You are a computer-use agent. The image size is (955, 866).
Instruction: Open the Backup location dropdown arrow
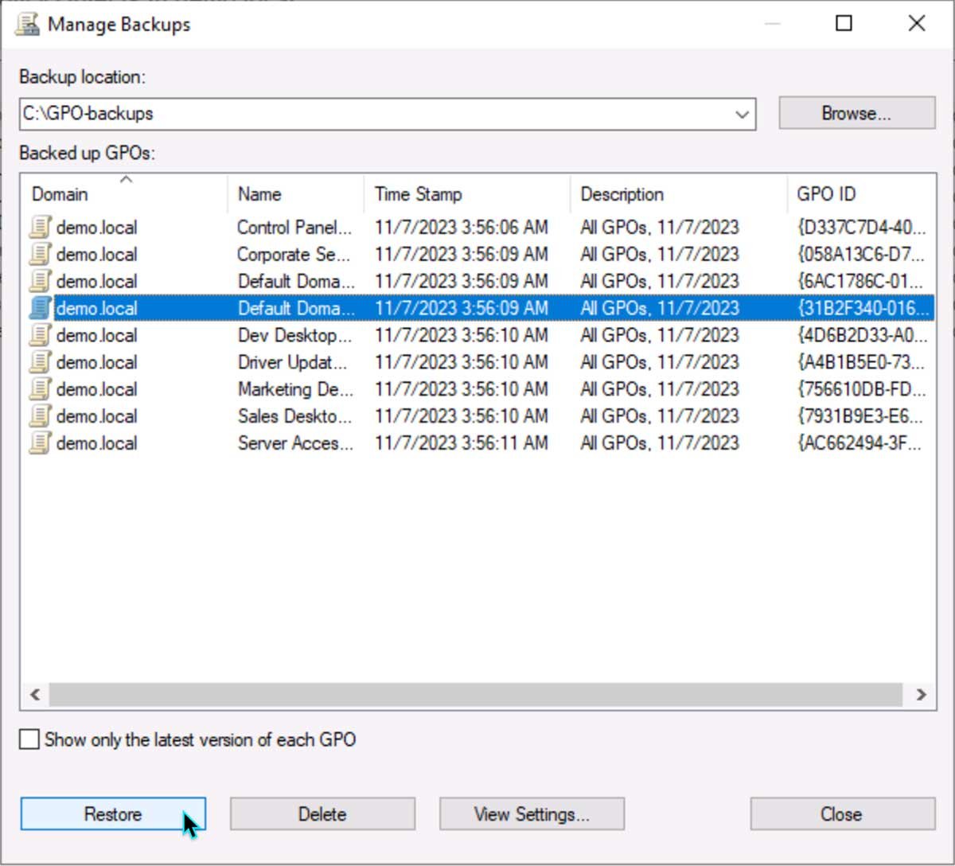[742, 115]
